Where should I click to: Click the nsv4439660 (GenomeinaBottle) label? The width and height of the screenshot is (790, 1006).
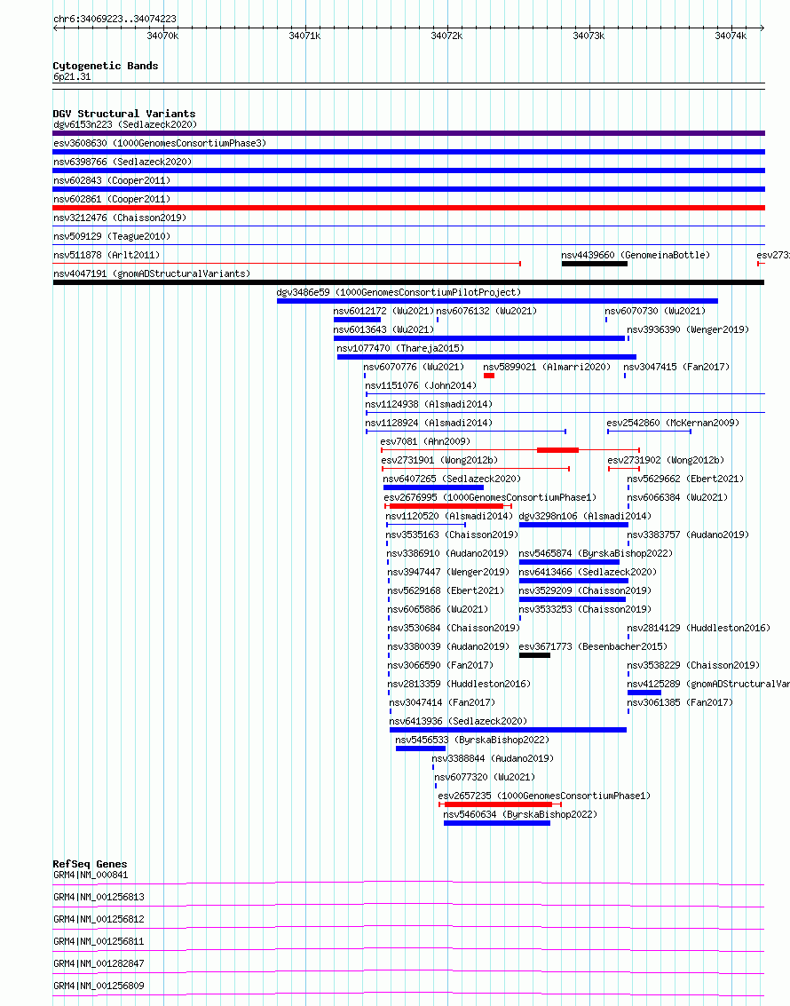[636, 255]
